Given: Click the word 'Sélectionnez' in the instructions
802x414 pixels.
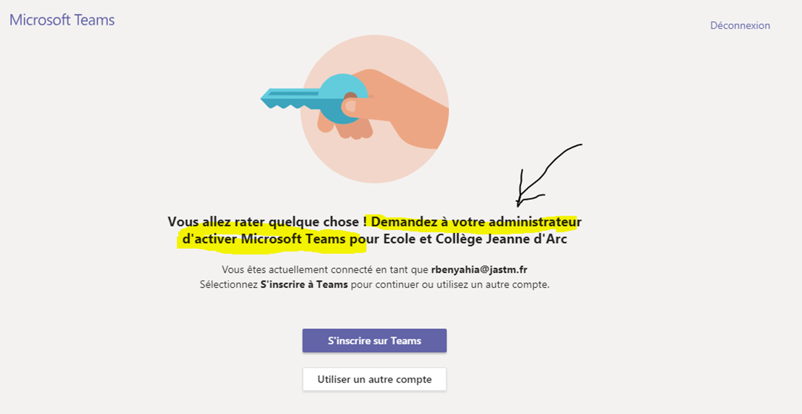Looking at the screenshot, I should (229, 285).
